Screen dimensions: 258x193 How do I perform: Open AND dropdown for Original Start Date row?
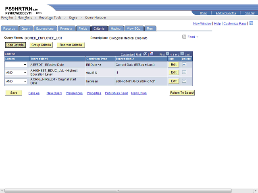pos(16,81)
